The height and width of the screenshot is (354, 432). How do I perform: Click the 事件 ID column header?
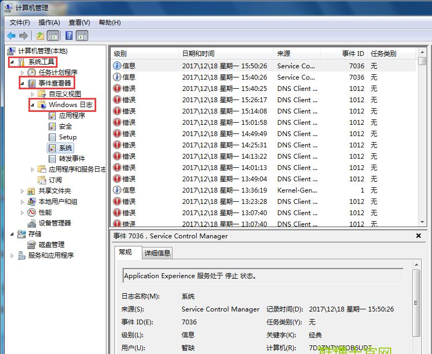point(353,53)
